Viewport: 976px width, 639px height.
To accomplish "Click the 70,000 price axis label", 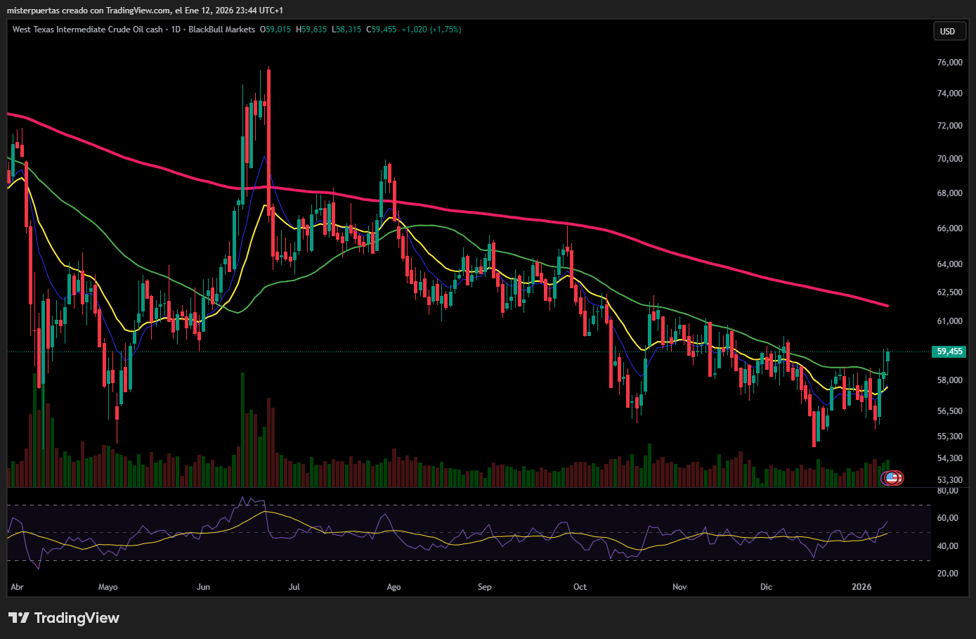I will [x=950, y=159].
